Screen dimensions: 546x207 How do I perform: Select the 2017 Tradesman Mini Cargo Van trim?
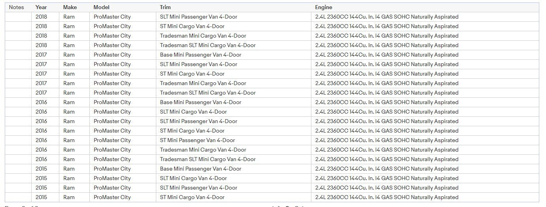coord(203,83)
